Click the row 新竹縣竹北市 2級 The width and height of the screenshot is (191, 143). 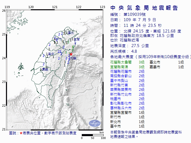point(127,94)
